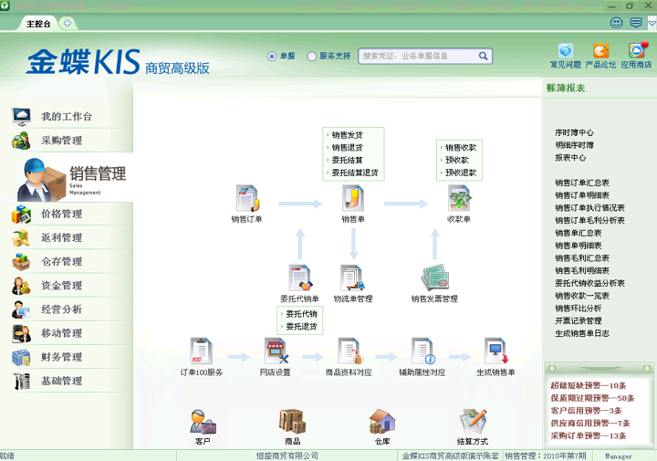Select the 服务支持 radio button
657x461 pixels.
pos(311,57)
